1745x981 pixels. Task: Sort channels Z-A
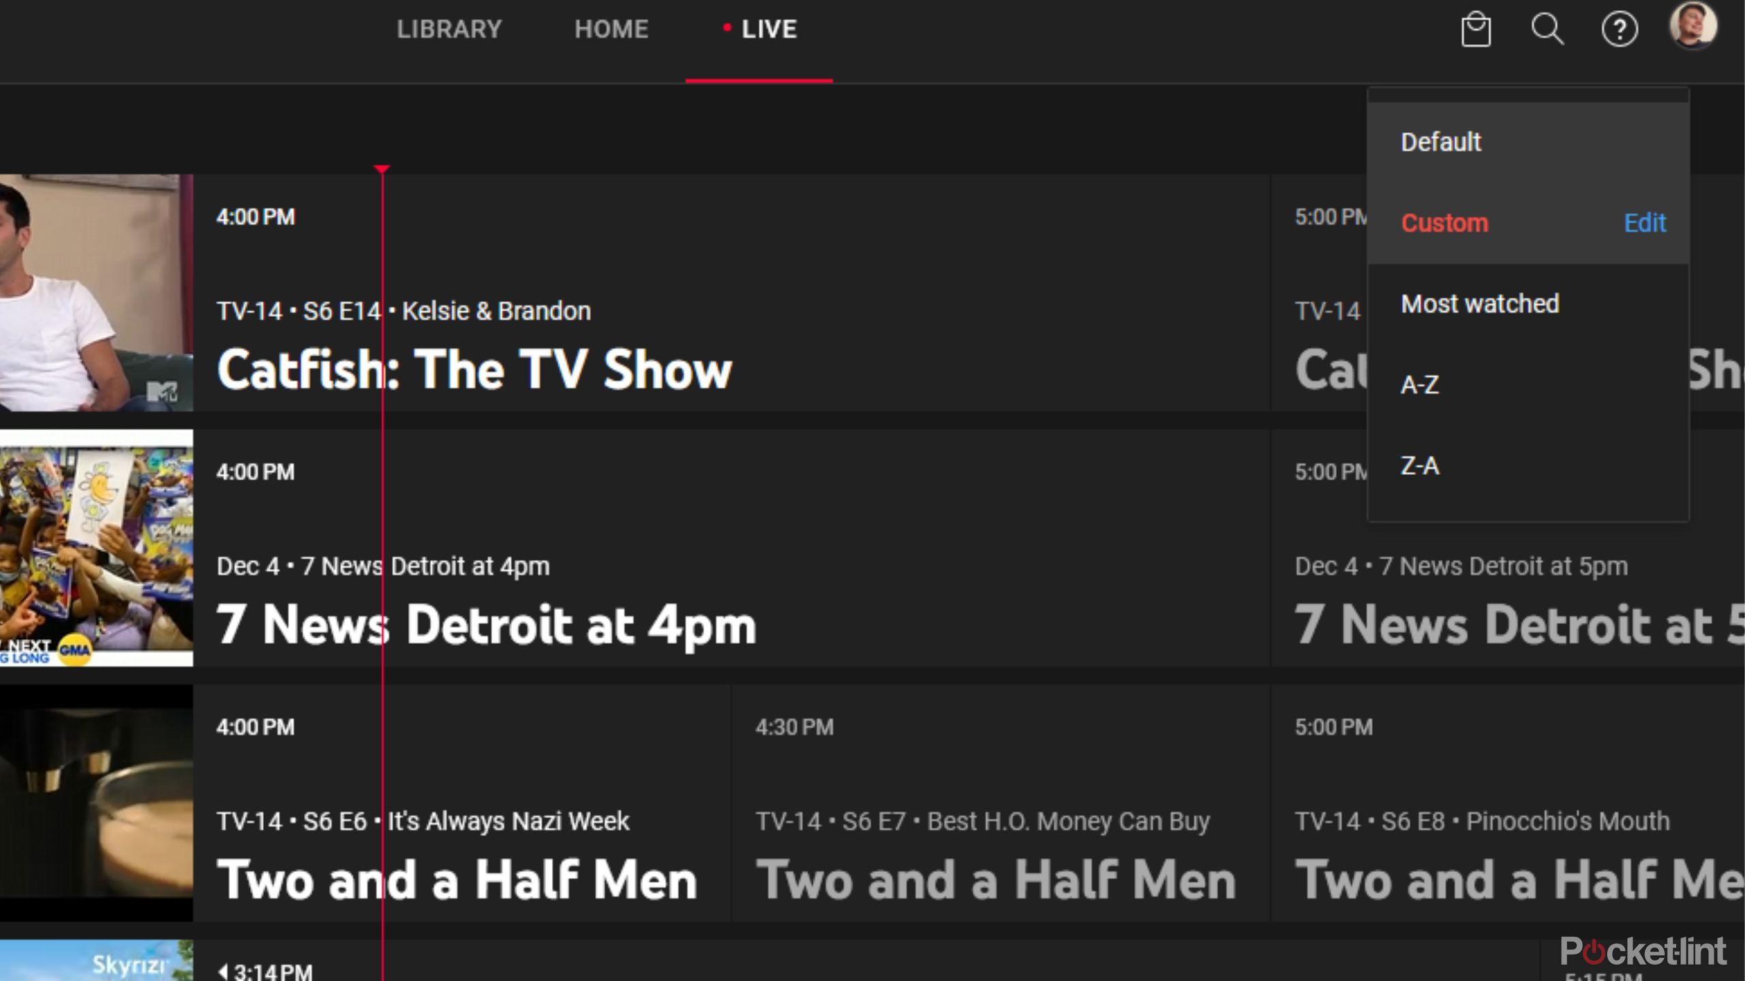pyautogui.click(x=1528, y=466)
